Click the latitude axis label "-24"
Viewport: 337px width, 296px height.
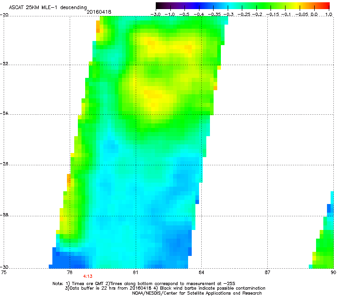tap(4, 113)
